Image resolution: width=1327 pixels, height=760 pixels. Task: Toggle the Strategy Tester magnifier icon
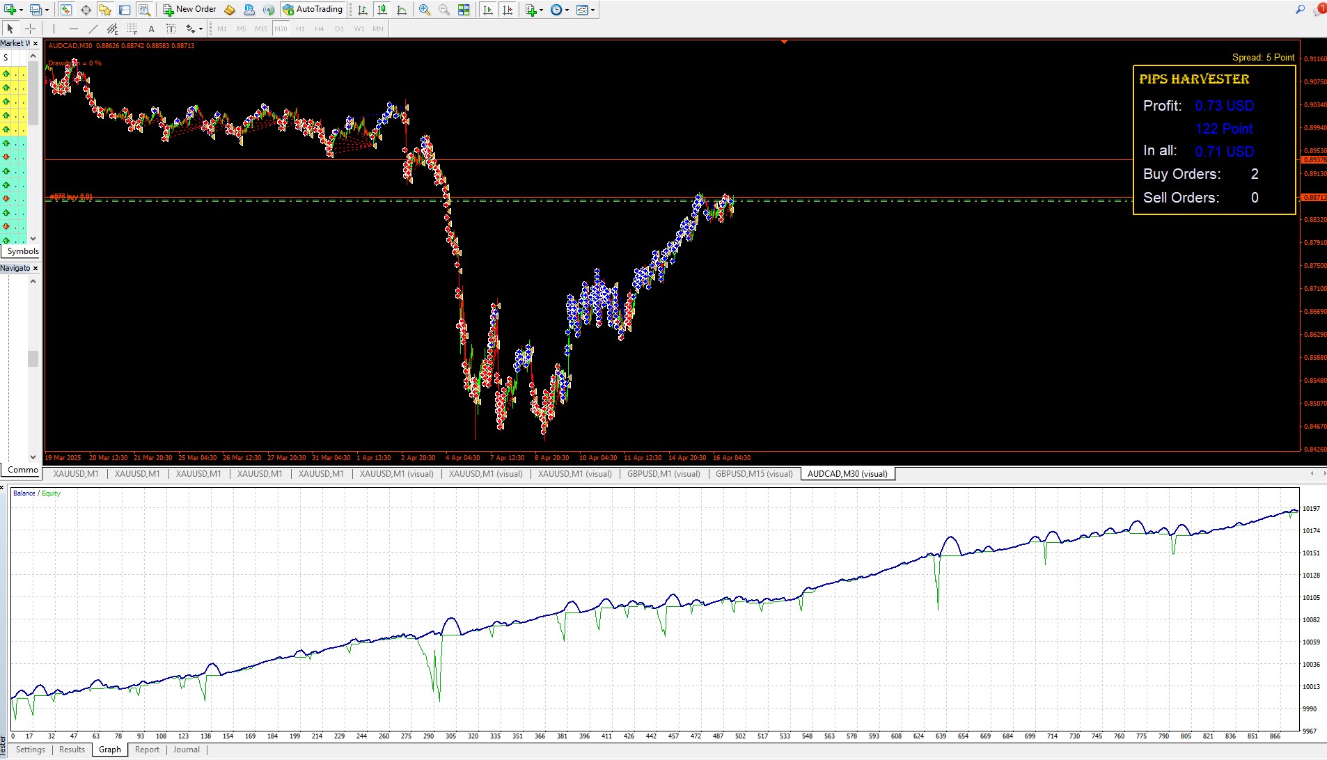[144, 10]
